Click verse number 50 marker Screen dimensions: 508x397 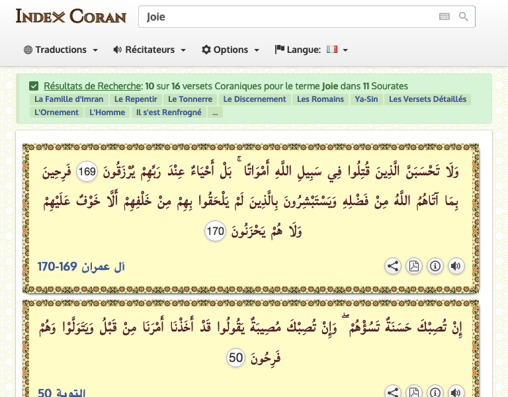tap(236, 358)
